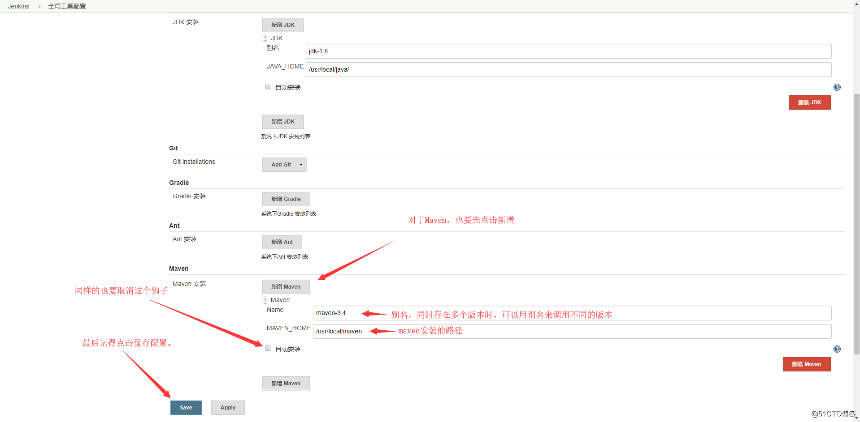Click the Ant section heading

(174, 226)
